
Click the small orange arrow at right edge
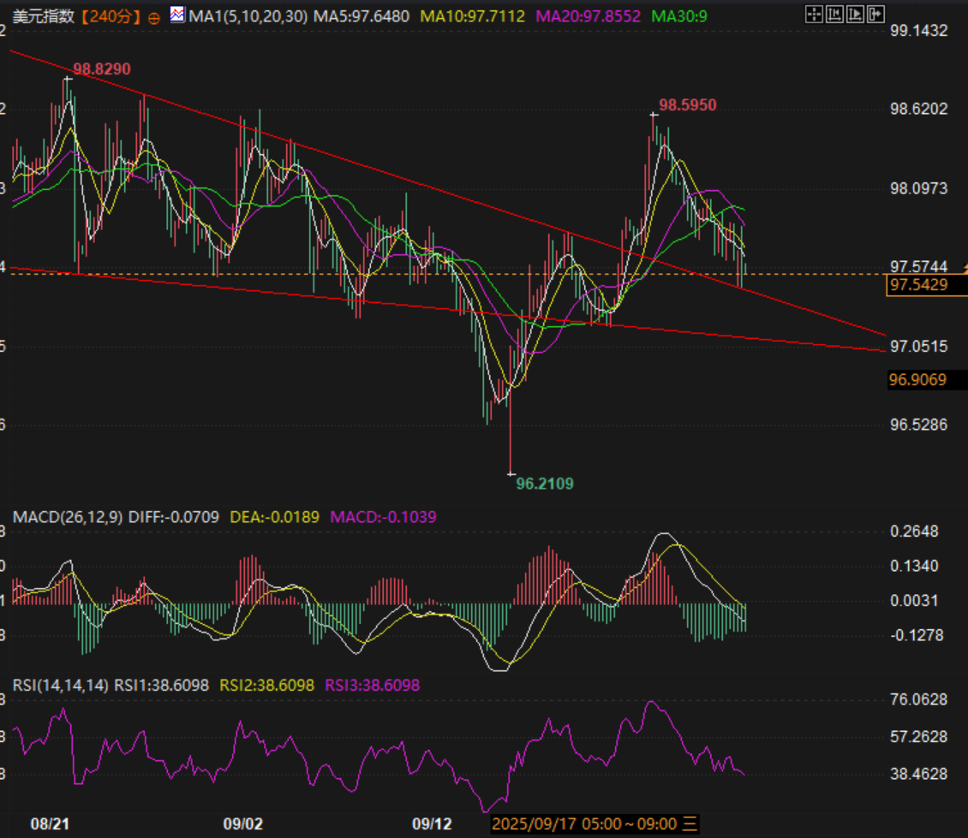965,270
